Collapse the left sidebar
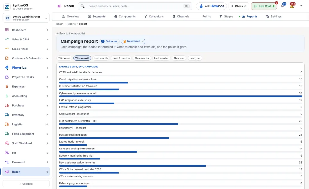Screen dimensions: 309x189 tap(26, 184)
